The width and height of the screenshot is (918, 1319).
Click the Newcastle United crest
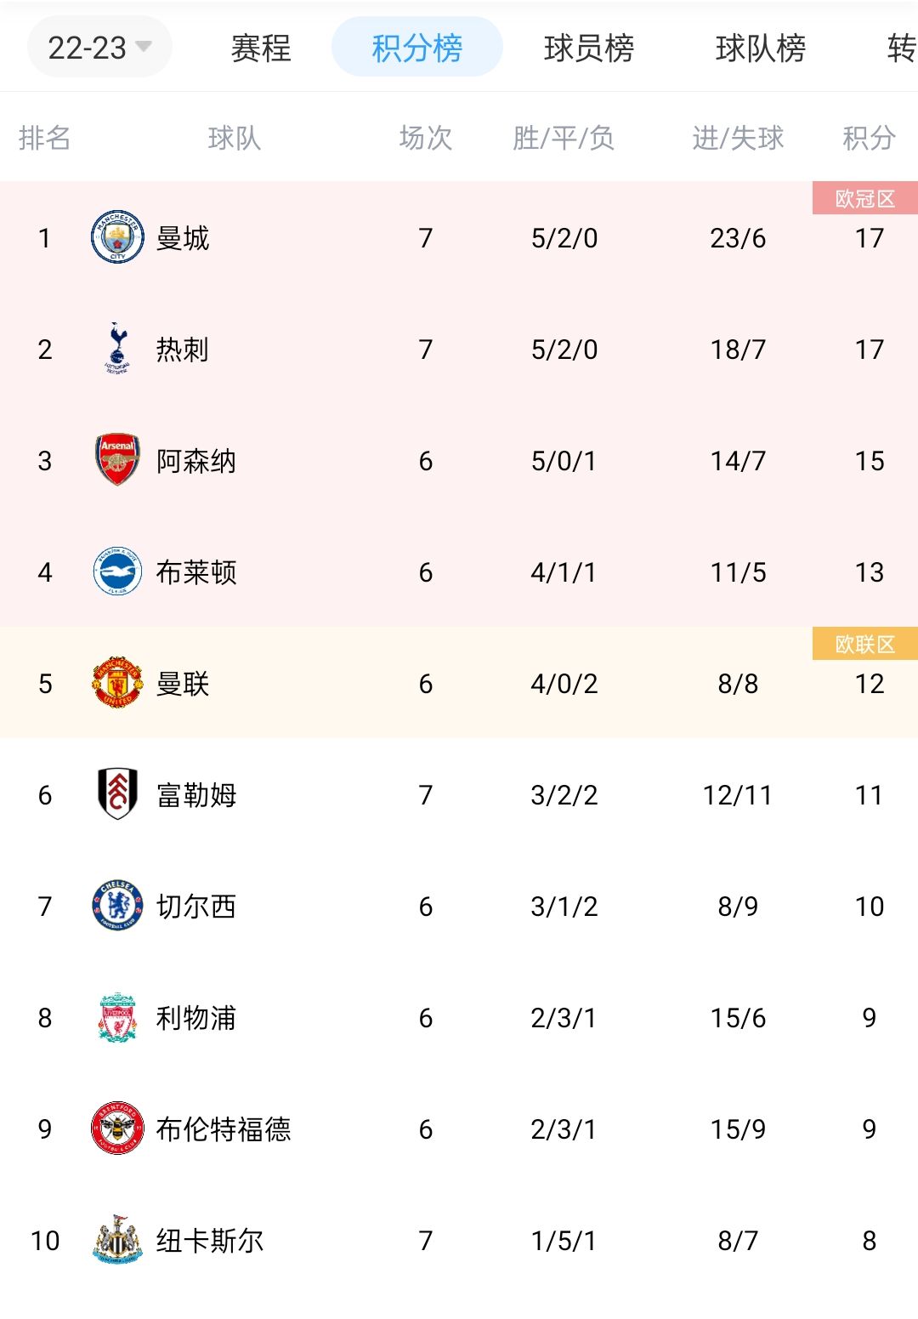(117, 1239)
